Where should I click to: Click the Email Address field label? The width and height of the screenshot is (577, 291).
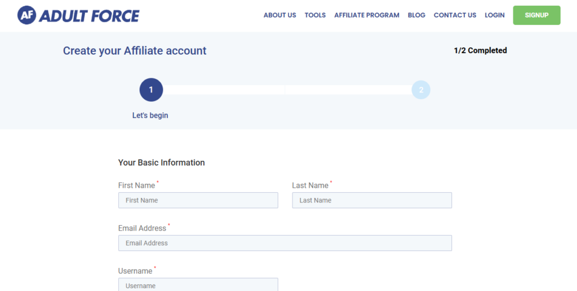142,228
